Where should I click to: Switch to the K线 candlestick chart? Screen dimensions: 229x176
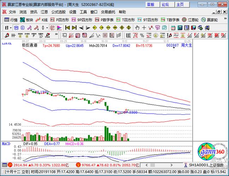pos(42,20)
